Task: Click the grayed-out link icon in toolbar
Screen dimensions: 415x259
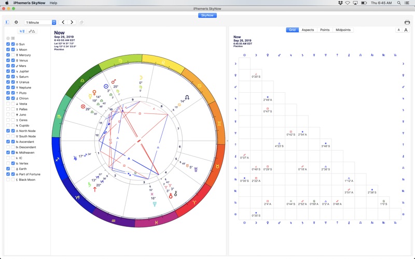Action: (81, 22)
